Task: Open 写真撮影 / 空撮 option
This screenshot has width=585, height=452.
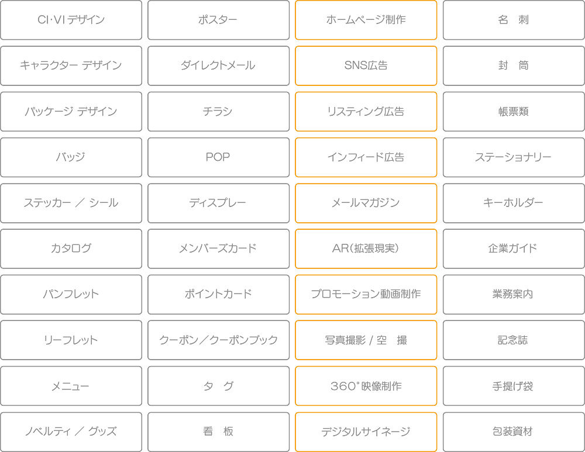Action: pos(366,340)
